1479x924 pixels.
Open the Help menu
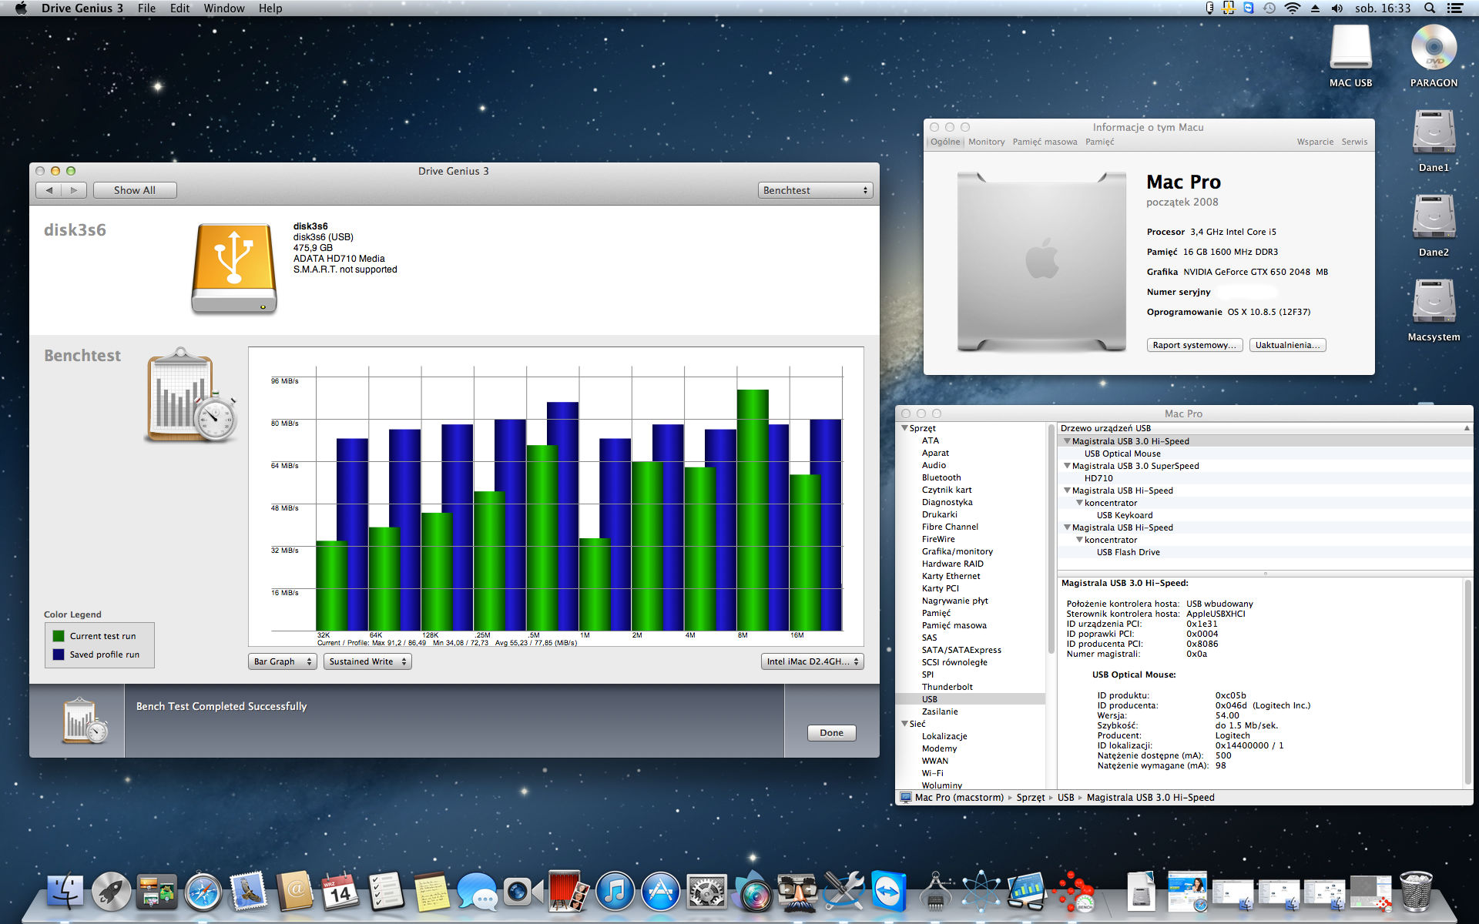[x=270, y=8]
